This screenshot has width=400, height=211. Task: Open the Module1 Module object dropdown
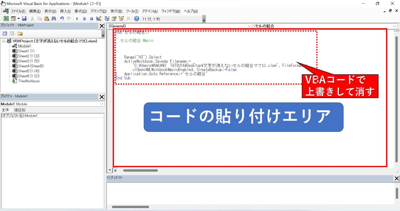[x=102, y=104]
